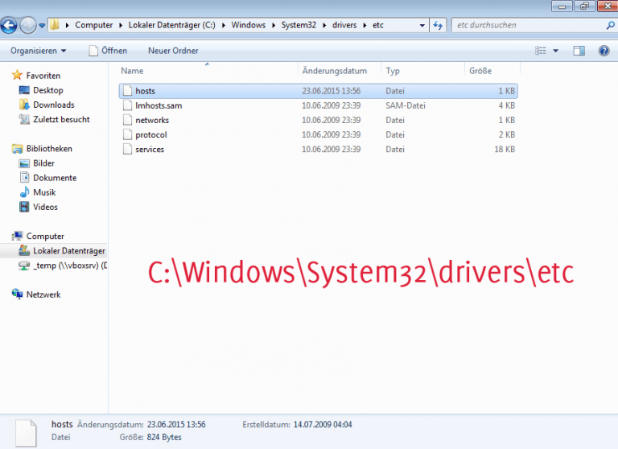Go back with the blue arrow button

pyautogui.click(x=9, y=26)
